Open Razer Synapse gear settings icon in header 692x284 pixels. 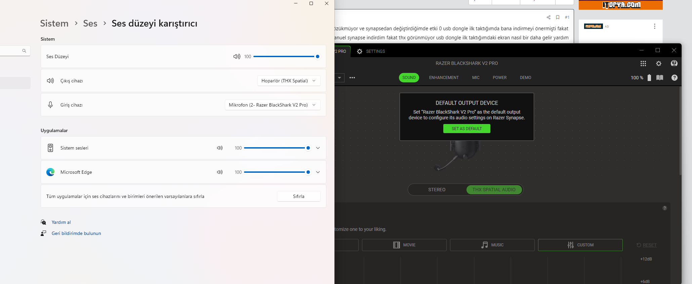click(659, 64)
